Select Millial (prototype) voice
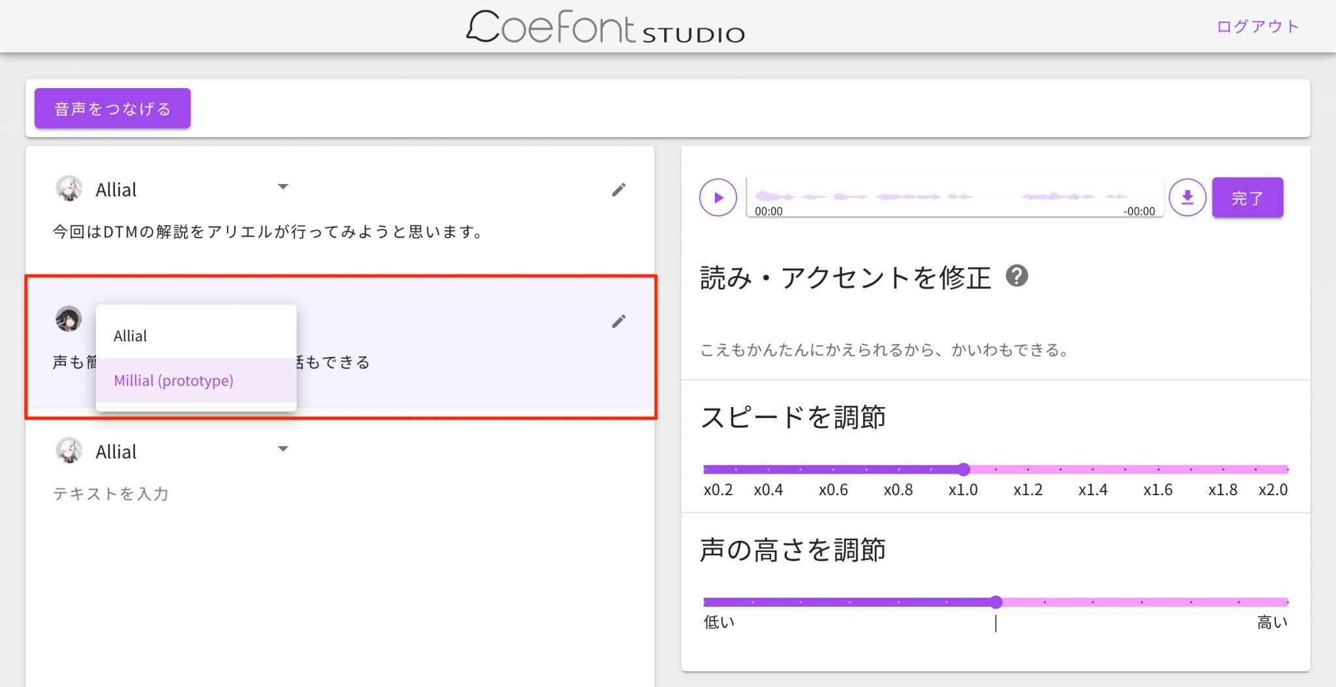The height and width of the screenshot is (687, 1336). tap(174, 380)
